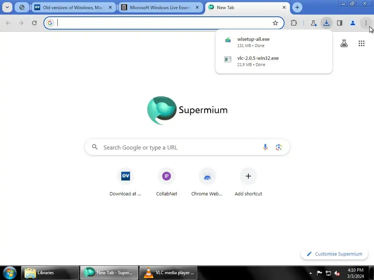Open the Windows Start menu orb

coord(9,273)
